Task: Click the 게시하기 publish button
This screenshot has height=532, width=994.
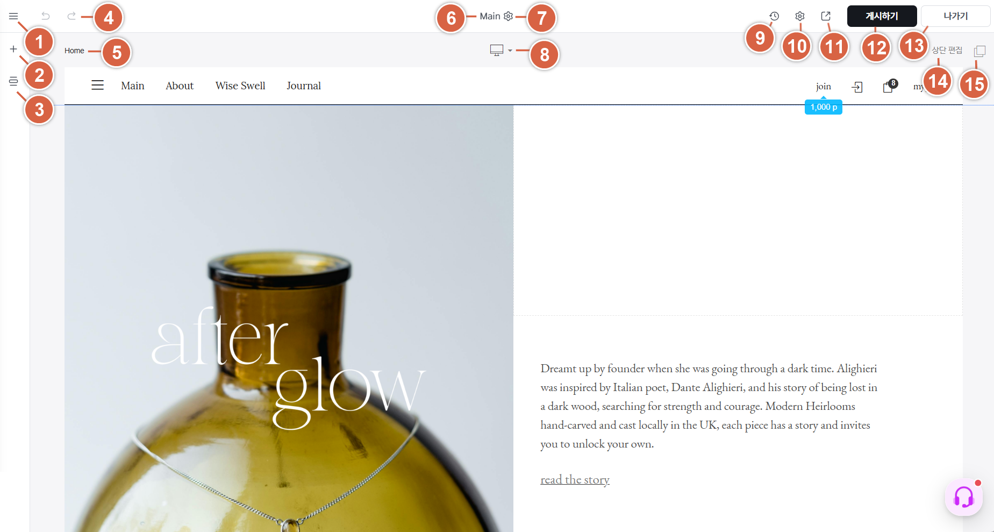Action: (882, 16)
